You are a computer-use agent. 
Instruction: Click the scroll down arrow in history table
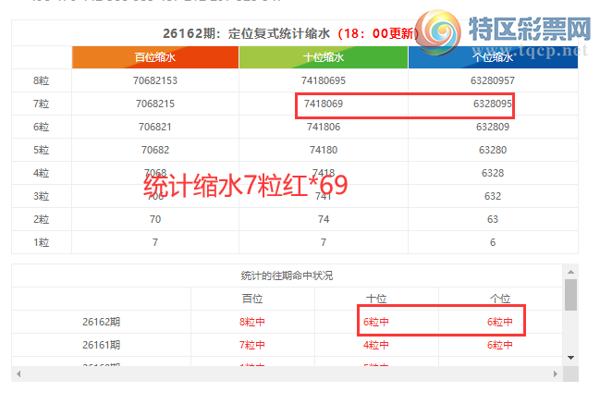click(x=570, y=358)
